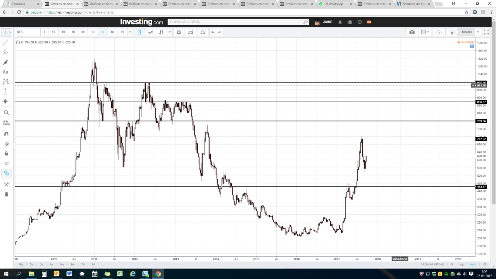
Task: Open the long position prediction tool
Action: pos(5,91)
